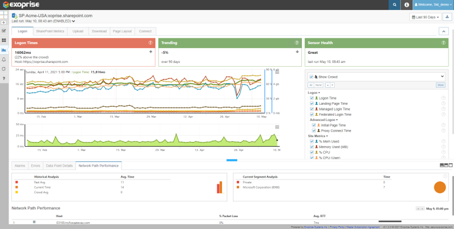Uncheck the Managed Login Time checkbox
Image resolution: width=454 pixels, height=229 pixels.
click(x=312, y=109)
